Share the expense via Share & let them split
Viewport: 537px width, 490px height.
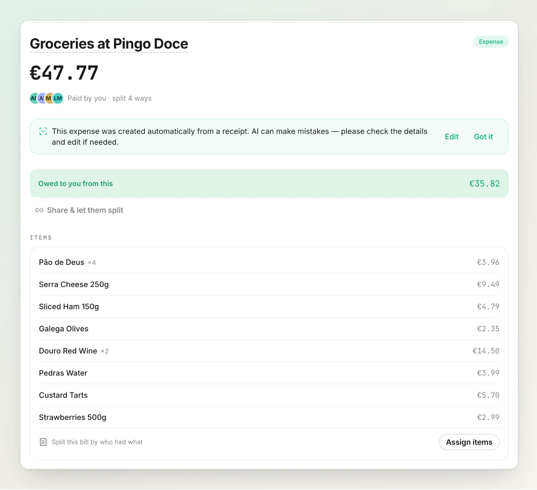click(79, 210)
